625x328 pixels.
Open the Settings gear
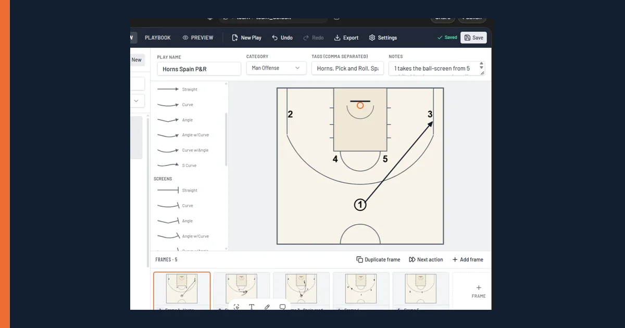coord(383,37)
